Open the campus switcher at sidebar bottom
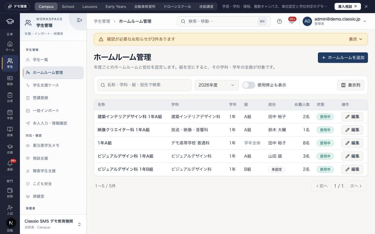375x234 pixels. [x=53, y=224]
